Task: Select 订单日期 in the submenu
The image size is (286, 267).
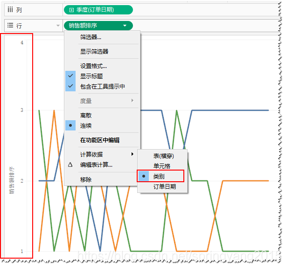Action: click(162, 186)
